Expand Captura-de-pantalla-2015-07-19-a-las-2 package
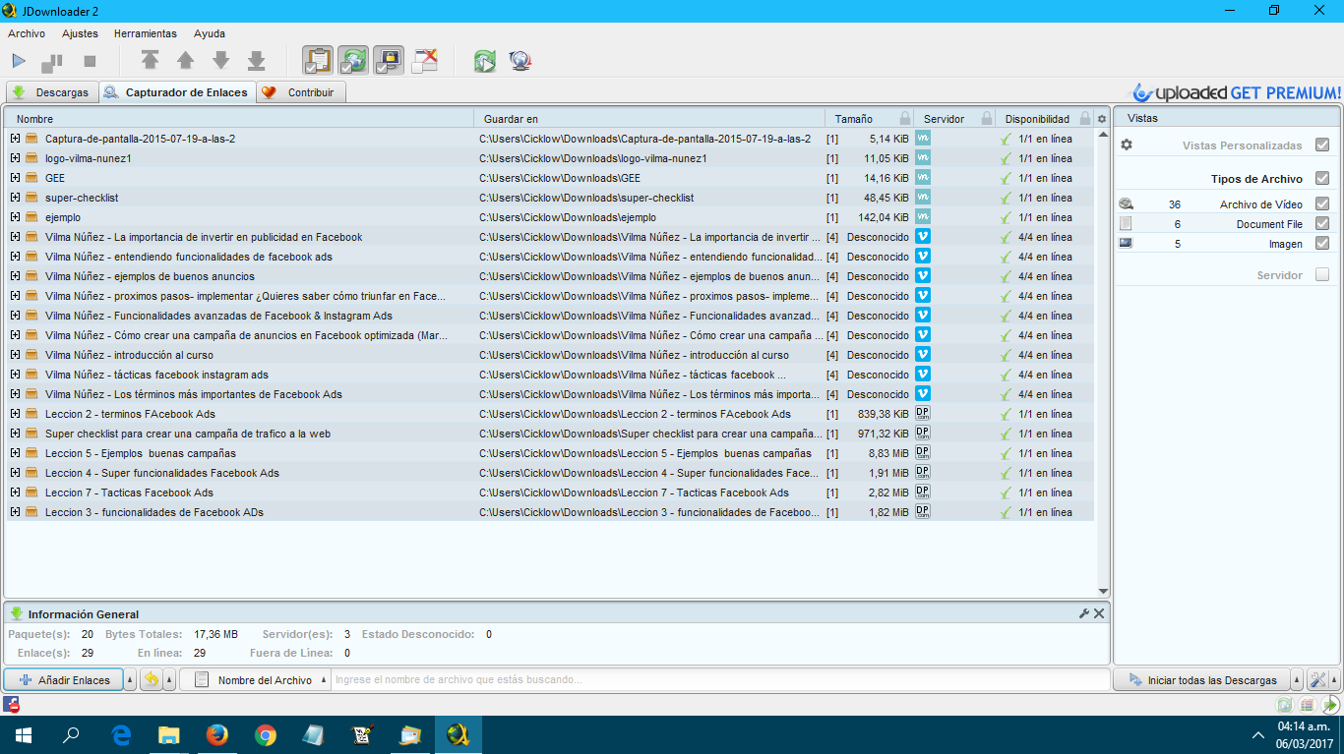The height and width of the screenshot is (754, 1344). point(15,139)
